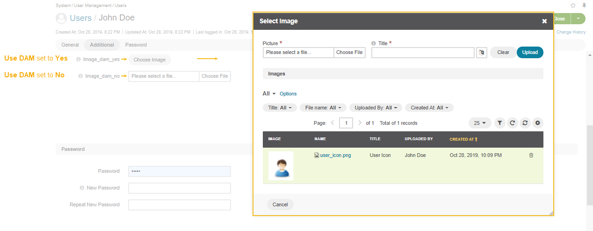The height and width of the screenshot is (231, 593).
Task: Expand the Title: All filter
Action: click(280, 108)
